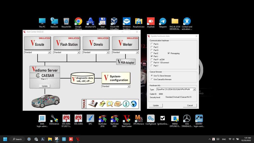
Task: Open the help manual book tool icon
Action: point(93,104)
